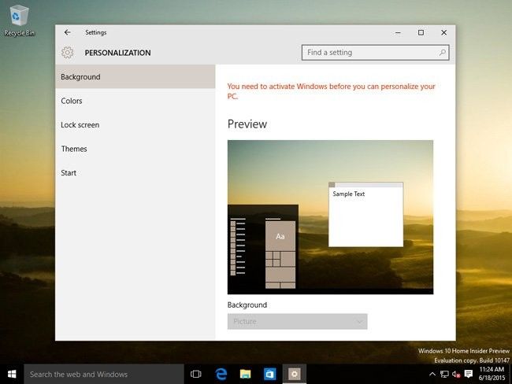Open File Explorer from the taskbar
512x384 pixels.
(x=245, y=374)
